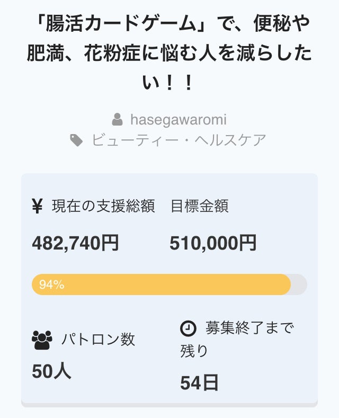Click the yen icon beside 現在の支援総額
The image size is (339, 418).
(x=37, y=207)
